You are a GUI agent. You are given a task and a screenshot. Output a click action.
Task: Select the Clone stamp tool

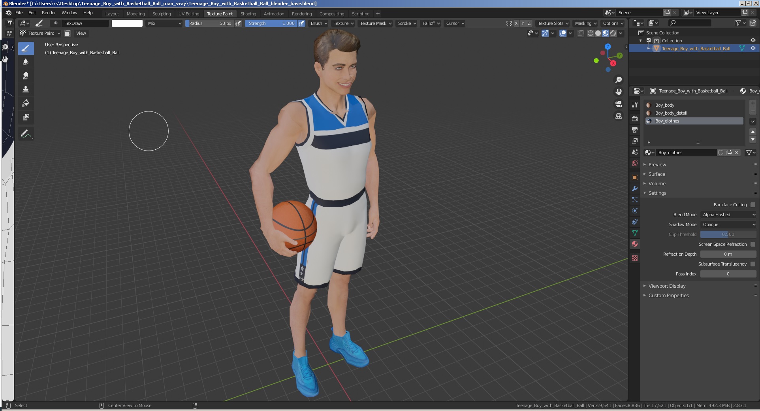click(26, 89)
